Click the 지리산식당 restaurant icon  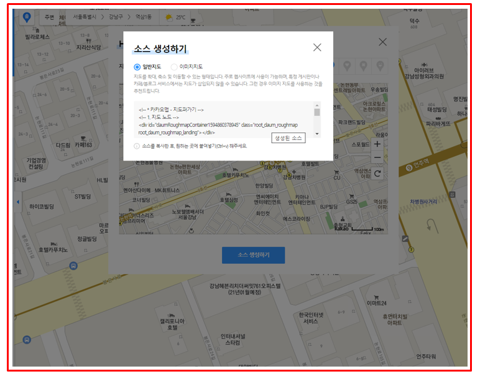click(88, 41)
